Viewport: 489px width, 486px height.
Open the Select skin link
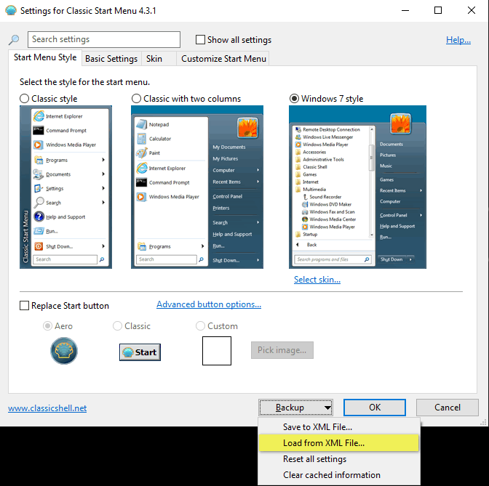pos(317,280)
